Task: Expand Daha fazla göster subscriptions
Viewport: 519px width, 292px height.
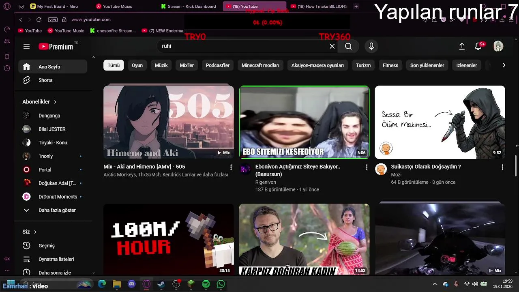Action: point(53,210)
